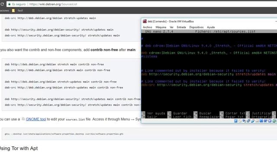This screenshot has width=277, height=155.
Task: Click wiki line 'deb http://security.debian.org/debian-security/ stretch/updates main'
Action: tap(59, 30)
